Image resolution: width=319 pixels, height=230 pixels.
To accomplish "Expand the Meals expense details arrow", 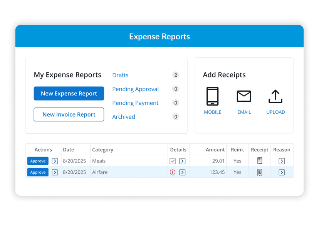I will (x=182, y=161).
